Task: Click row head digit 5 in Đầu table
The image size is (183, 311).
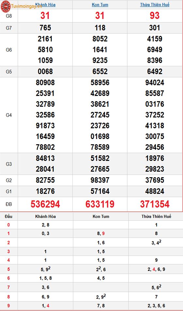Action: point(8,269)
